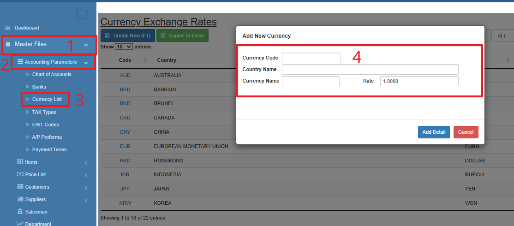Click the Accounting Parameters list icon

coord(20,62)
